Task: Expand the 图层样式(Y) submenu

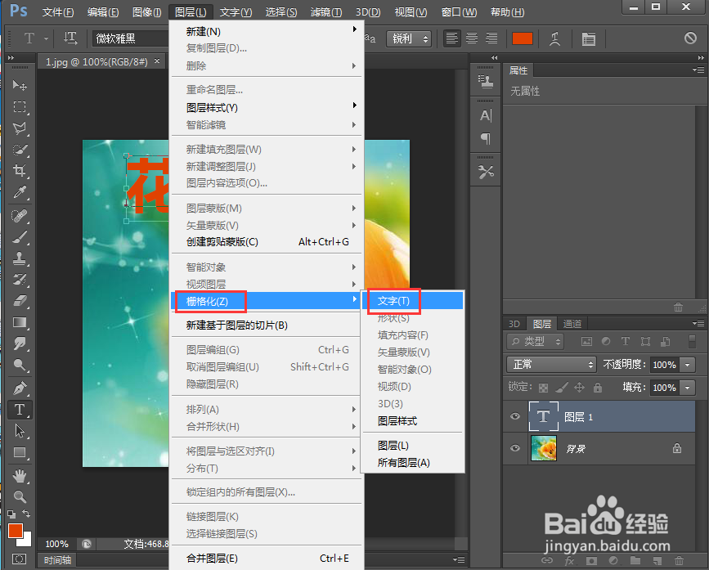Action: click(267, 108)
